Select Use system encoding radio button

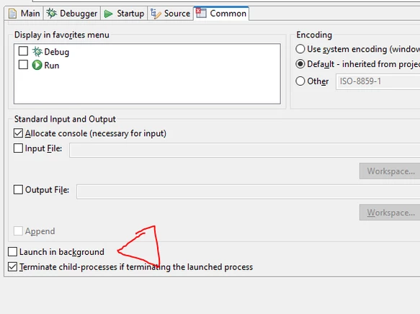point(300,49)
